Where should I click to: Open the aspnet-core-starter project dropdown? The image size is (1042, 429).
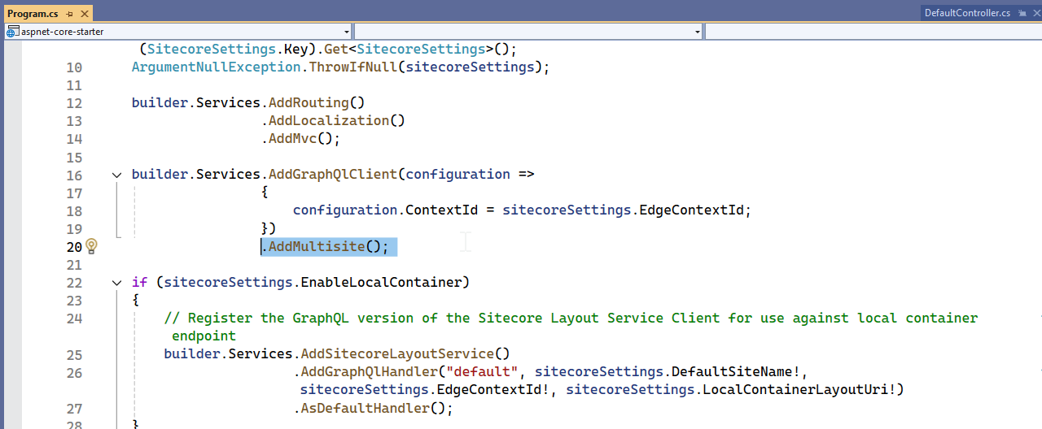[x=347, y=32]
